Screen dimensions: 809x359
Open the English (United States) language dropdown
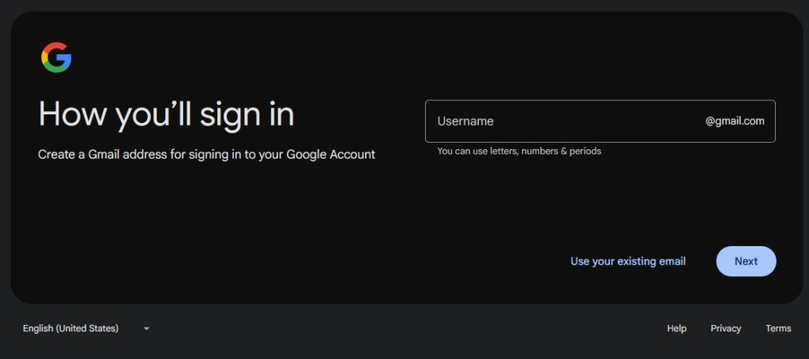coord(86,328)
